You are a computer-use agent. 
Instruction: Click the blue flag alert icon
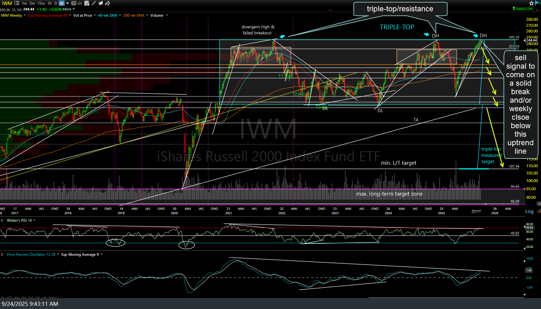coord(536,3)
